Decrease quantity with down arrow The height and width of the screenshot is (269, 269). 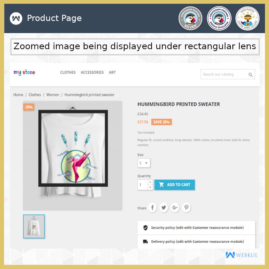coord(150,187)
